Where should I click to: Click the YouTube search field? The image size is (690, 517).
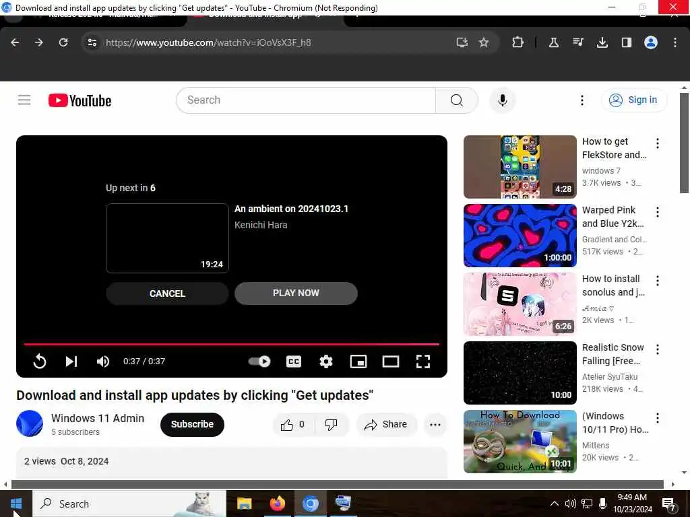(306, 100)
